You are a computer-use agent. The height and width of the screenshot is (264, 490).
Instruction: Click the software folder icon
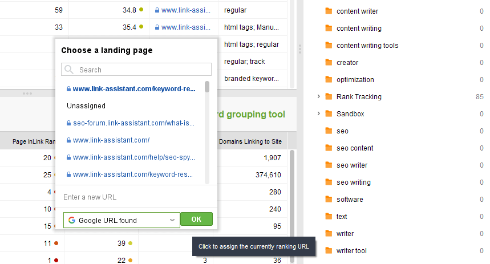[x=329, y=199]
